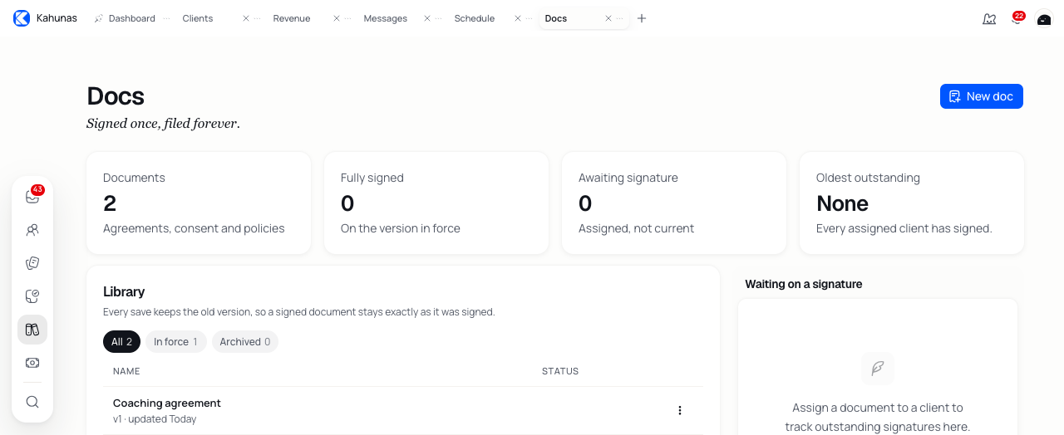Viewport: 1064px width, 435px height.
Task: Click the feather icon in signature panel
Action: coord(878,369)
